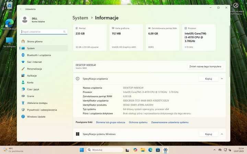The width and height of the screenshot is (247, 154).
Task: Select the Typ systemu value text
Action: [146, 109]
